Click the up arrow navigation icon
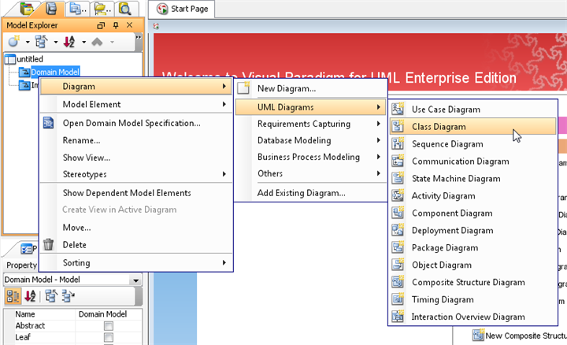This screenshot has width=567, height=345. pos(97,42)
